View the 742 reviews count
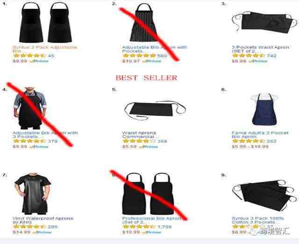This screenshot has height=244, width=299. click(271, 56)
